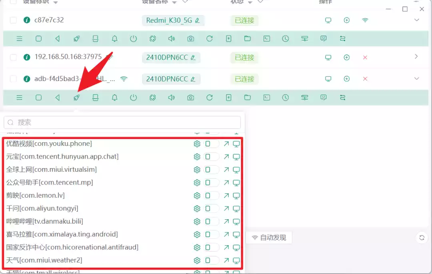Image resolution: width=432 pixels, height=274 pixels.
Task: Select 喜马拉雅[com.ximalaya.ting.android] list entry
Action: tap(62, 234)
